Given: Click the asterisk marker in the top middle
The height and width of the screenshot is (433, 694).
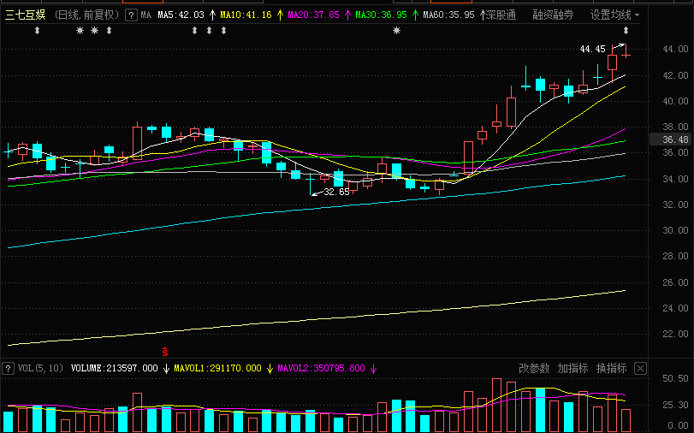Looking at the screenshot, I should 396,31.
